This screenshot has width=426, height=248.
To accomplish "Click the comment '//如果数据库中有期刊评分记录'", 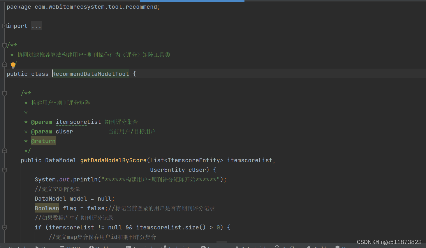I will click(x=74, y=218).
